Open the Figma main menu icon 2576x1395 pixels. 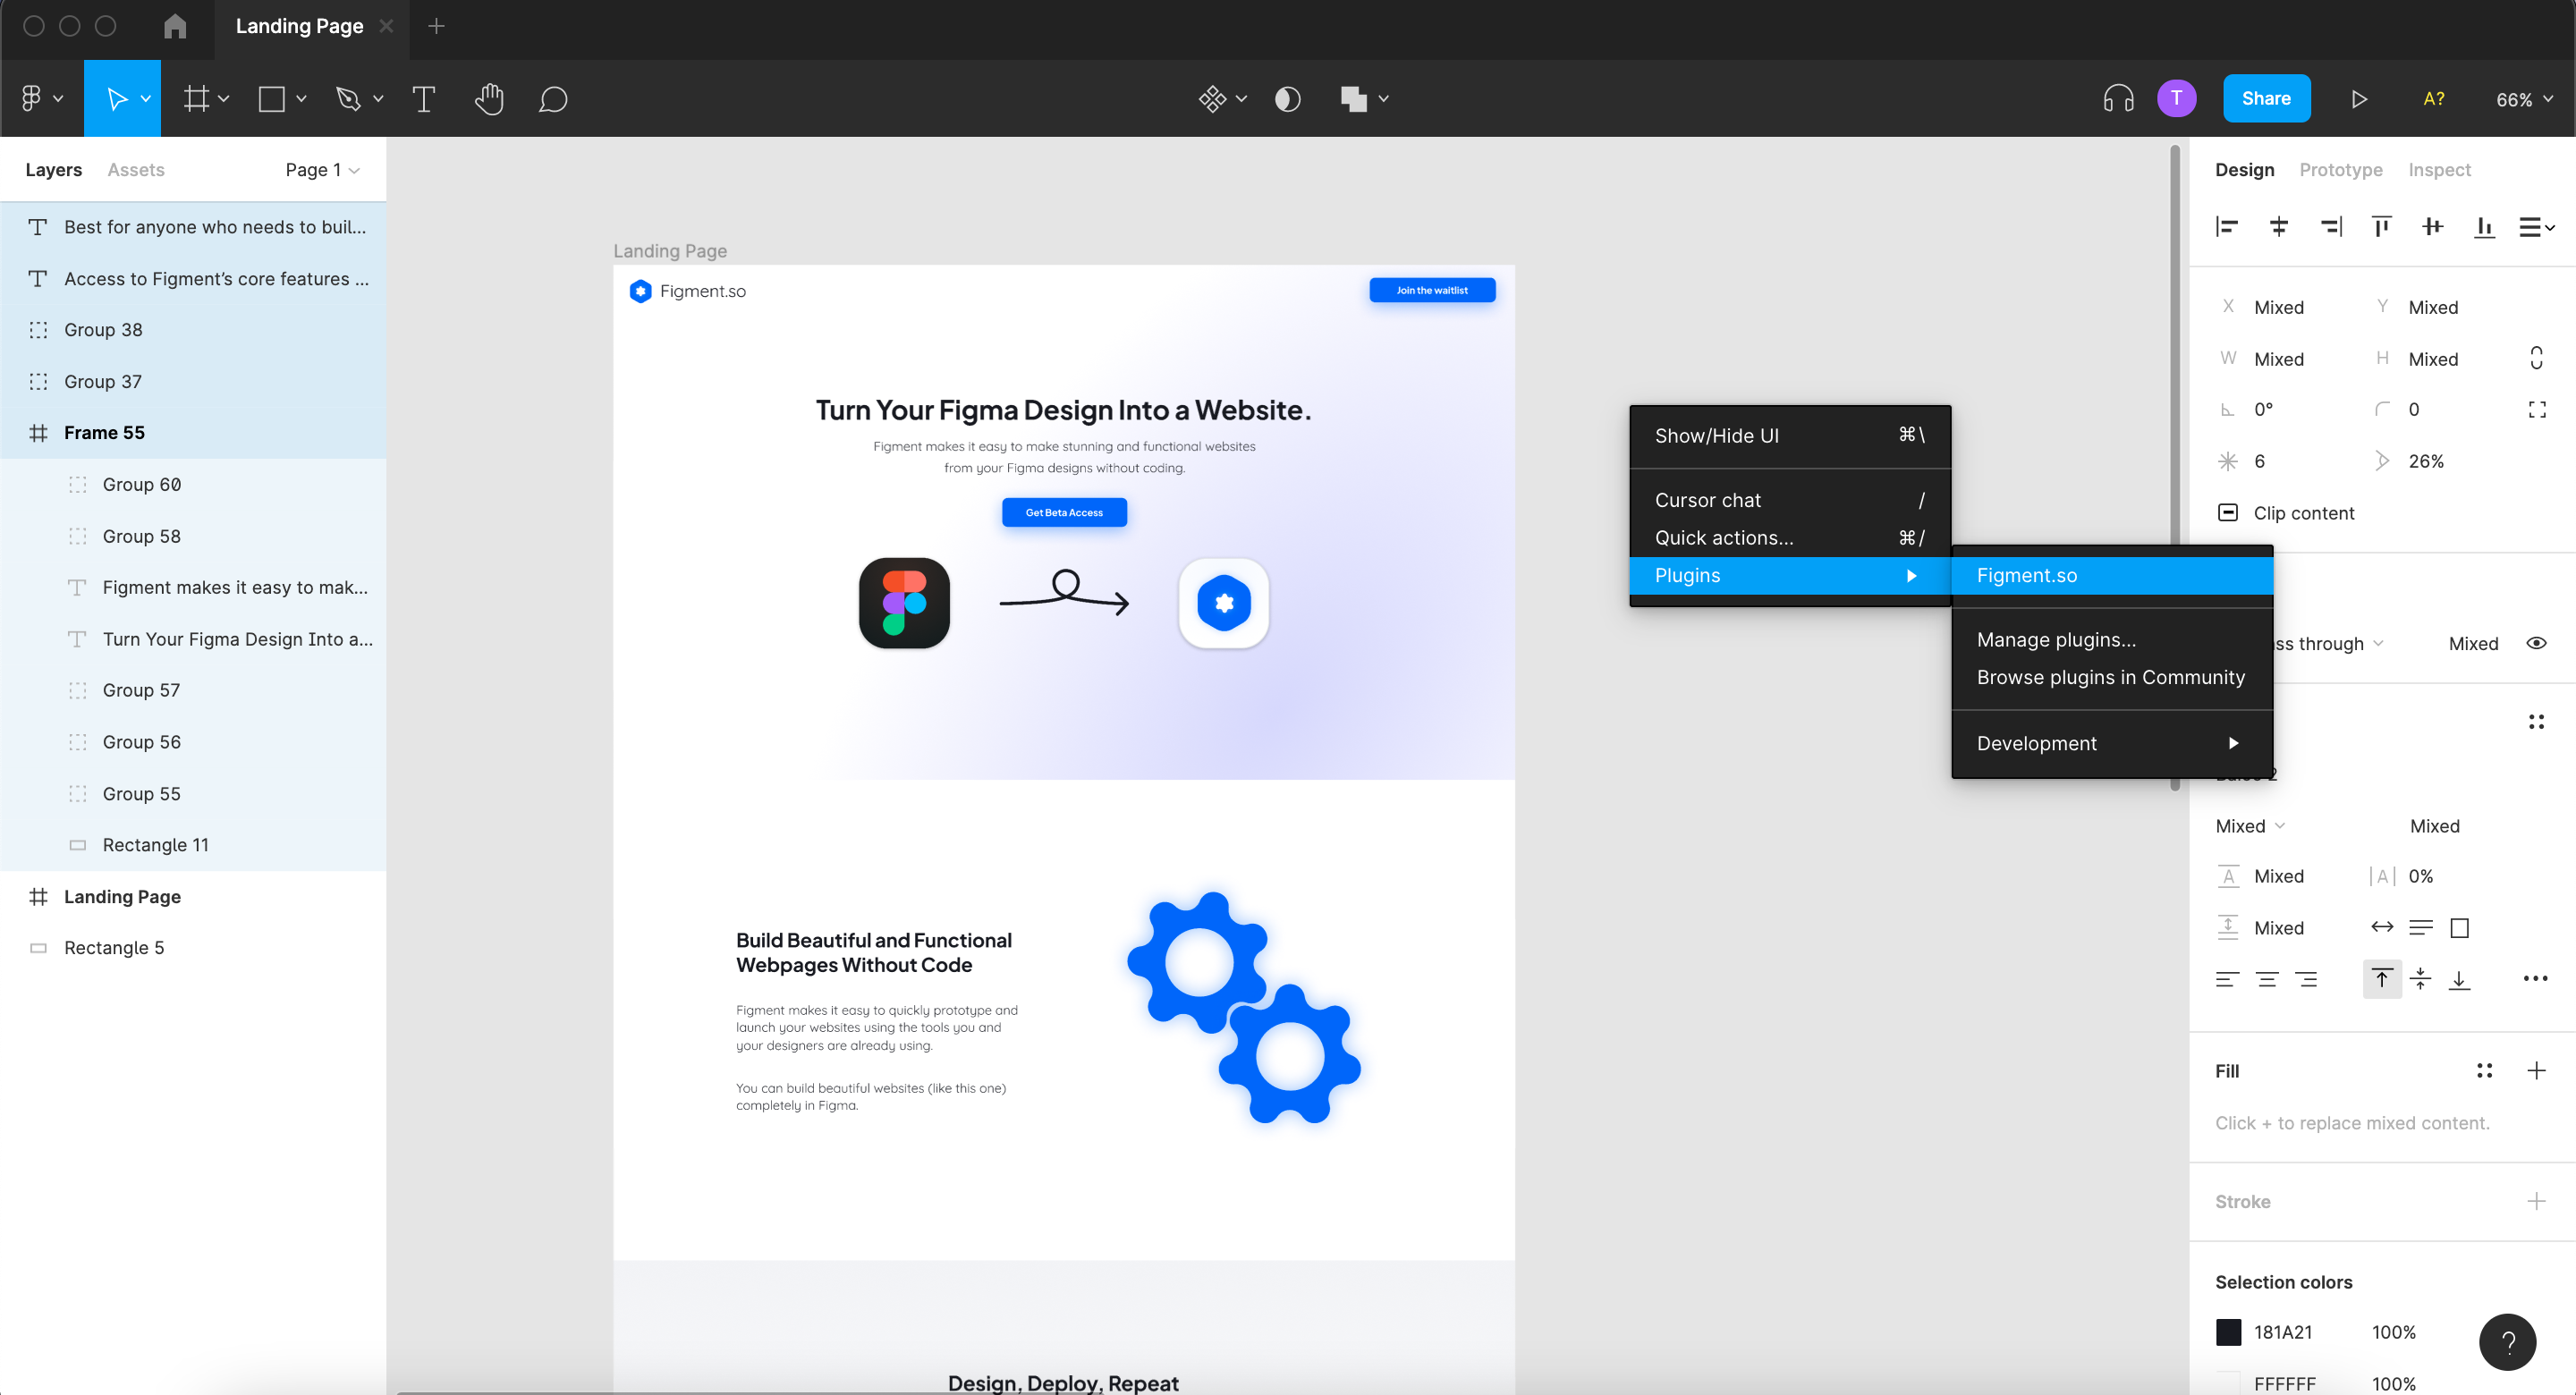point(31,99)
